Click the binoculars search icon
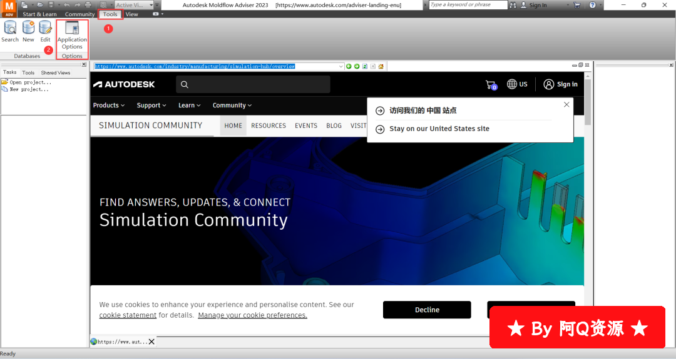The height and width of the screenshot is (359, 676). coord(513,5)
